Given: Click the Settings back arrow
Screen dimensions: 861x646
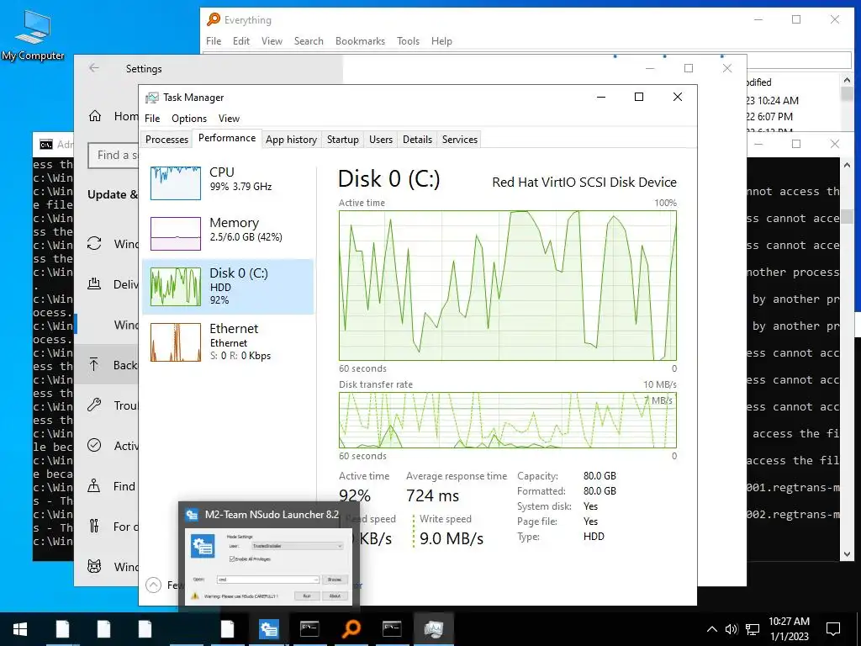Looking at the screenshot, I should pos(94,68).
